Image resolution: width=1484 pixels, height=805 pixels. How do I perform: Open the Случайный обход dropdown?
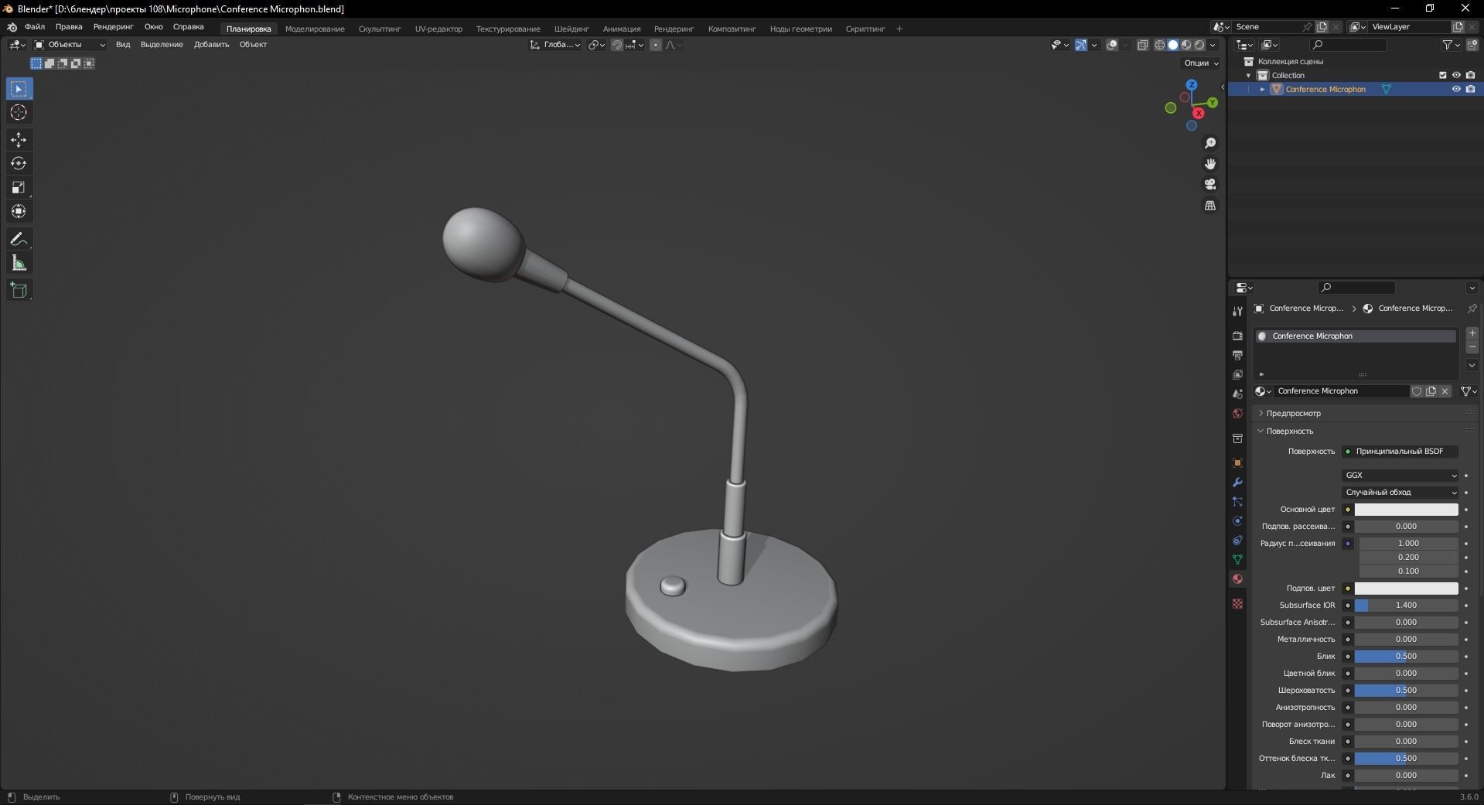click(x=1400, y=493)
